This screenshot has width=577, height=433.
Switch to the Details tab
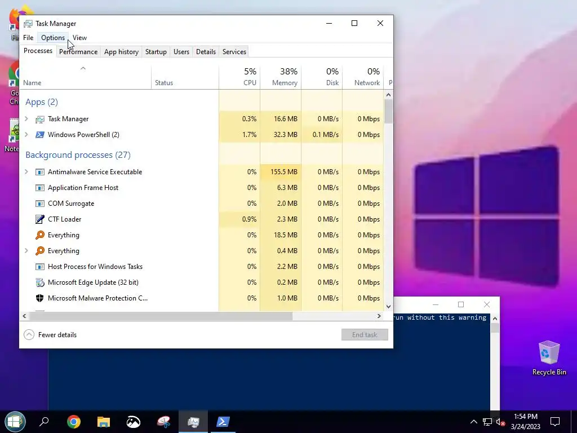206,52
